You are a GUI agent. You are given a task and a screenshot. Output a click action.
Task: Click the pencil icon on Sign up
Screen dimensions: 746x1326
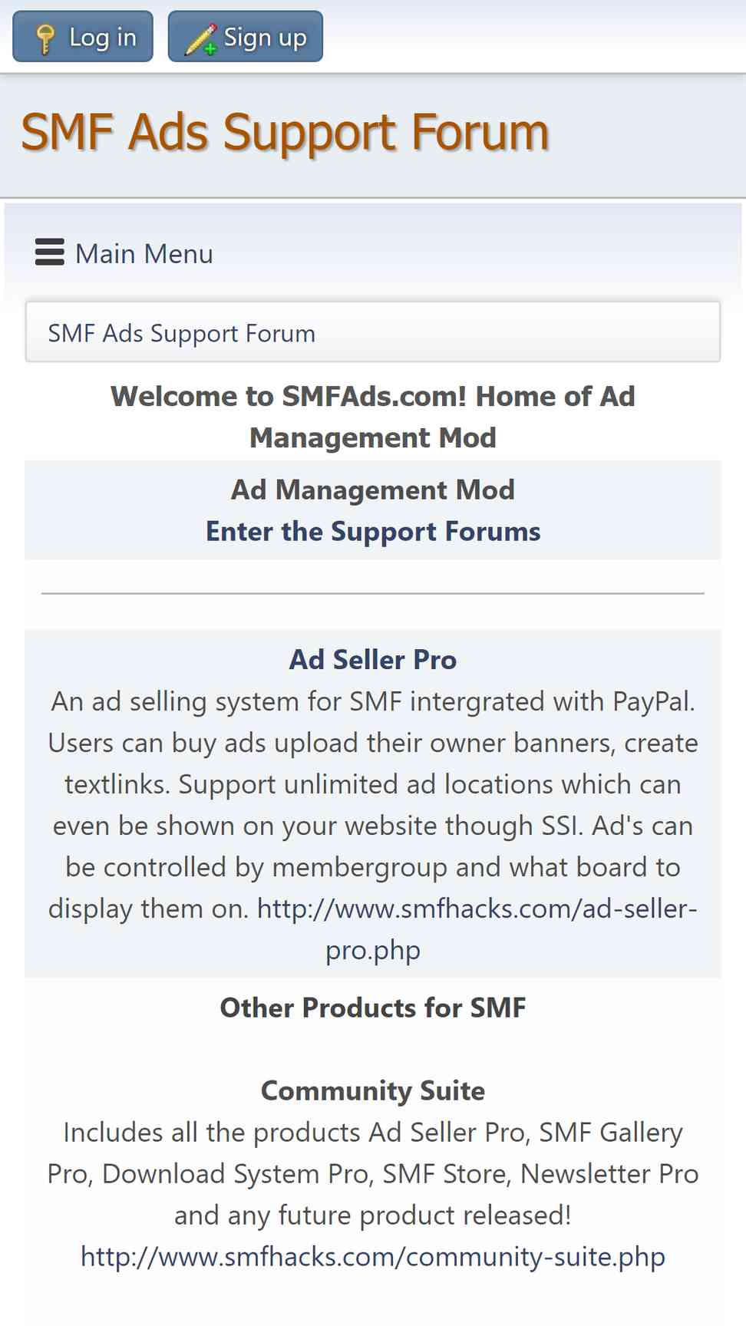click(201, 39)
